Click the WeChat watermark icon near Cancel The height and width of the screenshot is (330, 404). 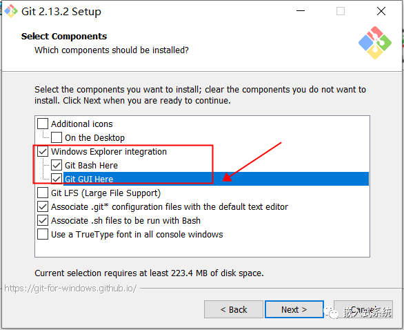[x=331, y=312]
